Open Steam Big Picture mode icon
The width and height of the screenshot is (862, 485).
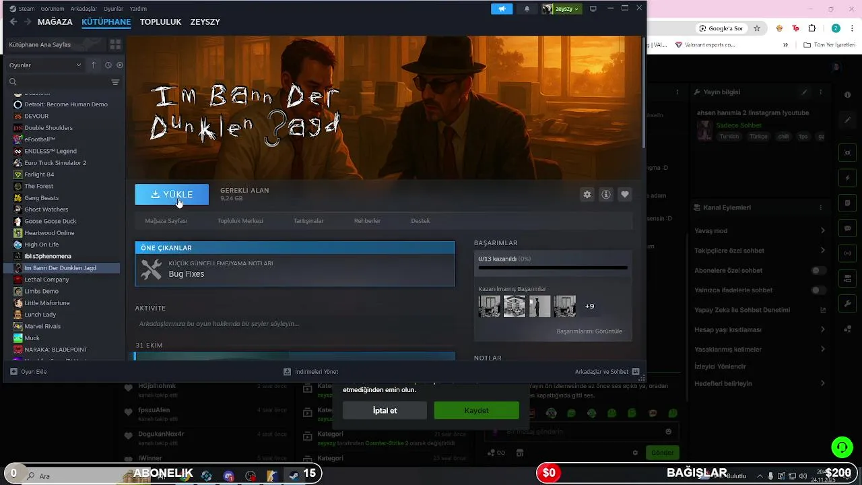pos(593,9)
